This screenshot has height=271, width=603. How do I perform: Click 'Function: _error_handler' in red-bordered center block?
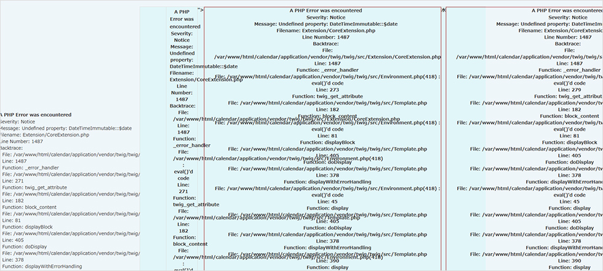pyautogui.click(x=327, y=70)
